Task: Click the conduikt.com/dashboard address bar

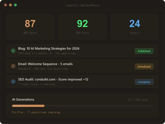Action: 82,5
